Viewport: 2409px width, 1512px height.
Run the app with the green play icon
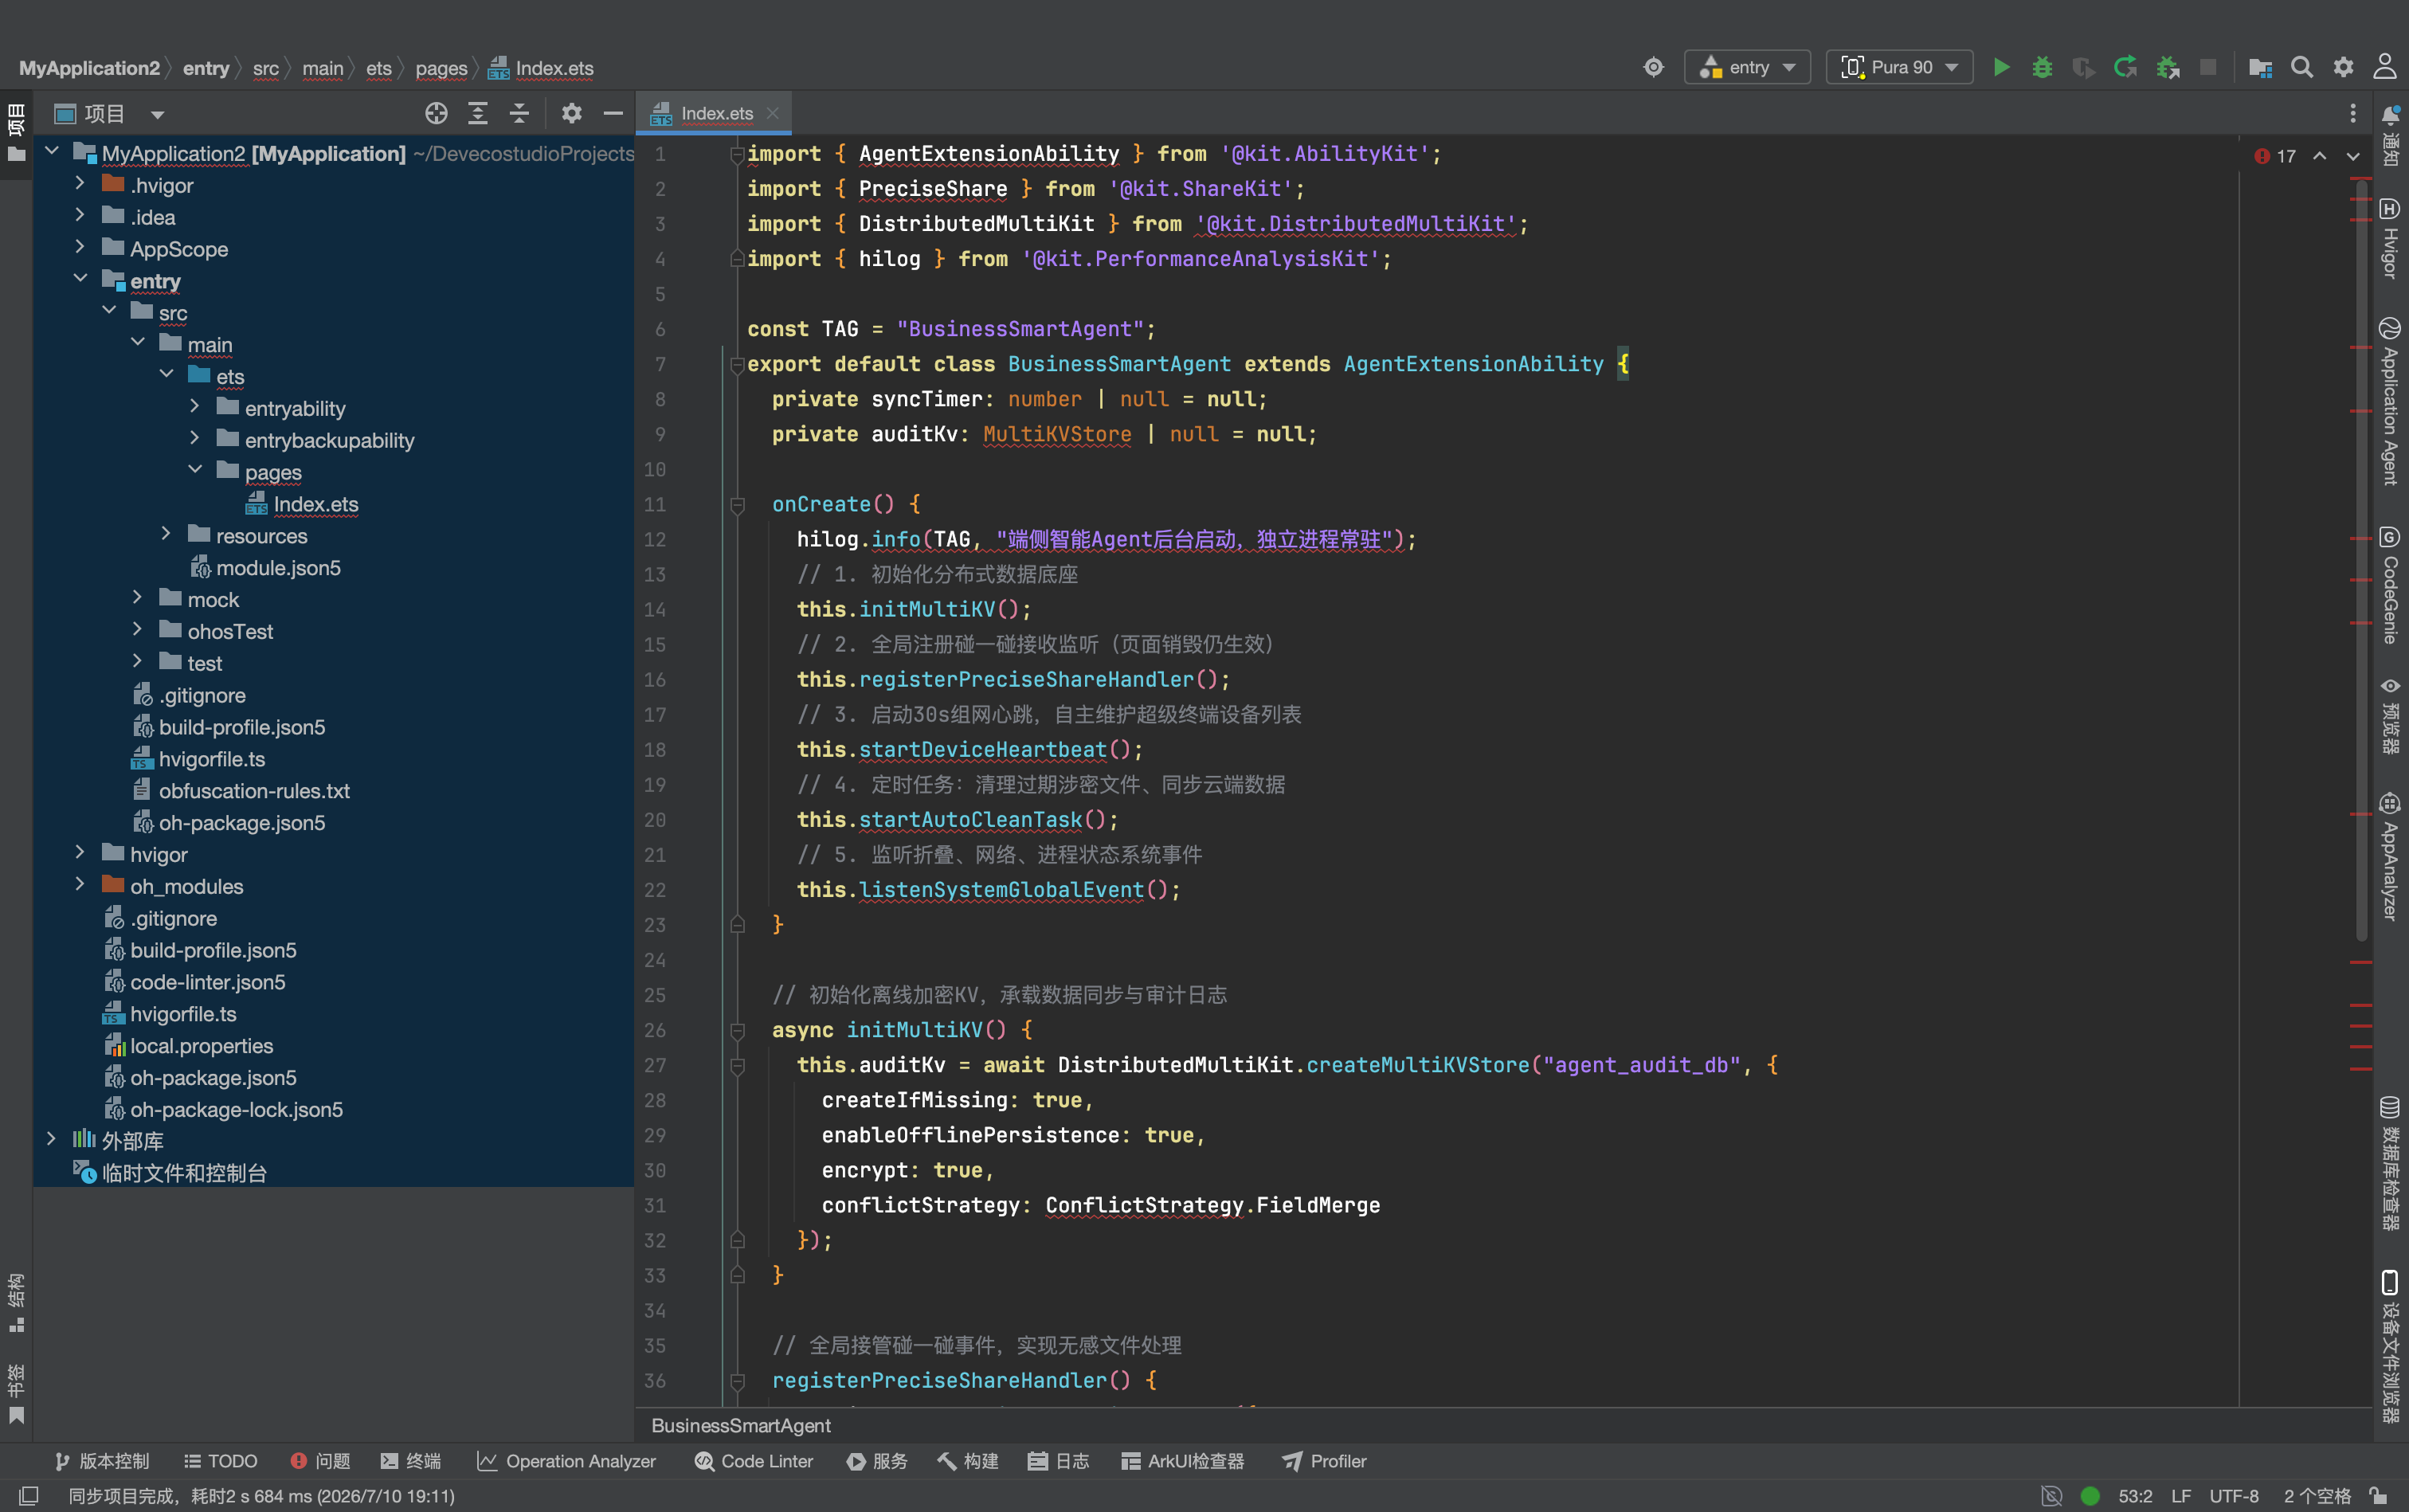pos(2001,67)
